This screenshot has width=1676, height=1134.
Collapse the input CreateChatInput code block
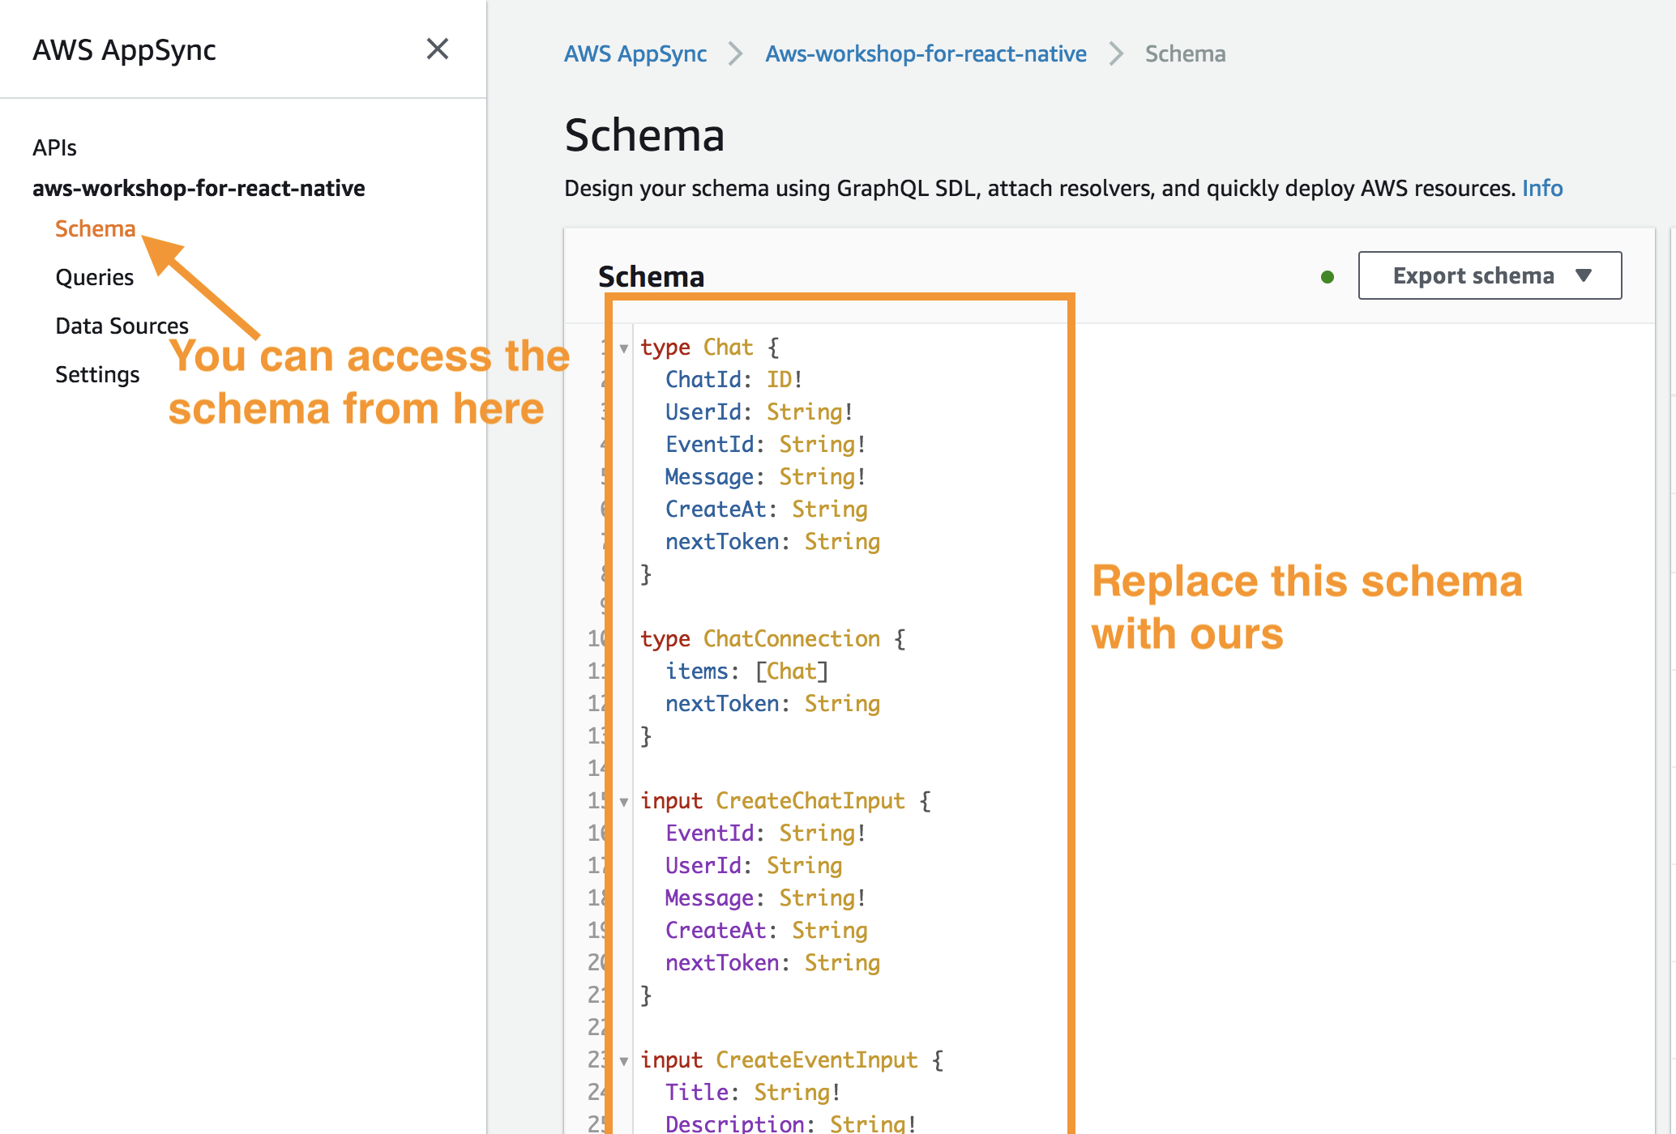pyautogui.click(x=623, y=802)
